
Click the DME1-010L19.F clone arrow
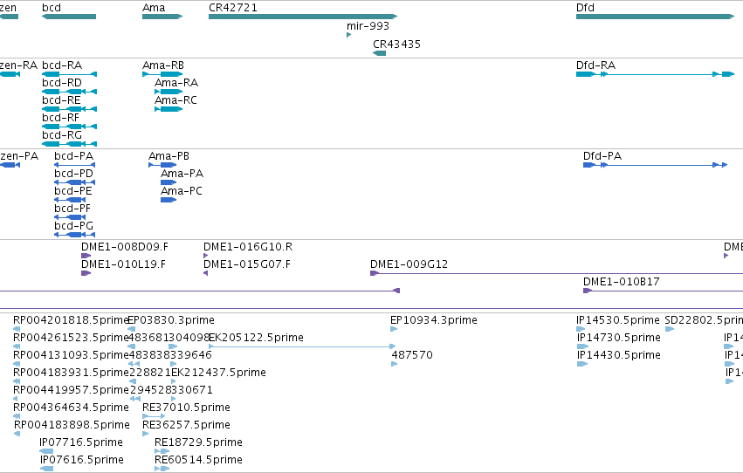pyautogui.click(x=86, y=273)
